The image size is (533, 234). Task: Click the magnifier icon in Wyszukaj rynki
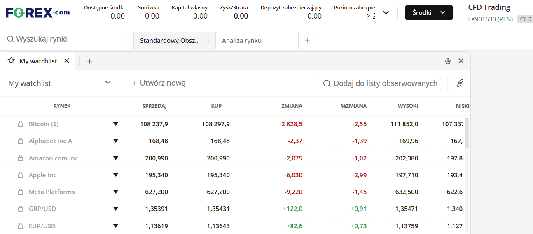(11, 39)
